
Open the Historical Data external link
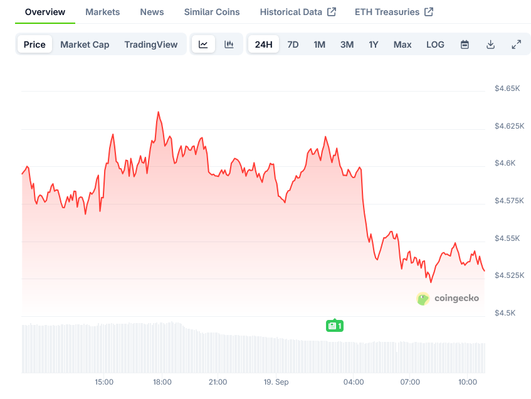tap(298, 12)
